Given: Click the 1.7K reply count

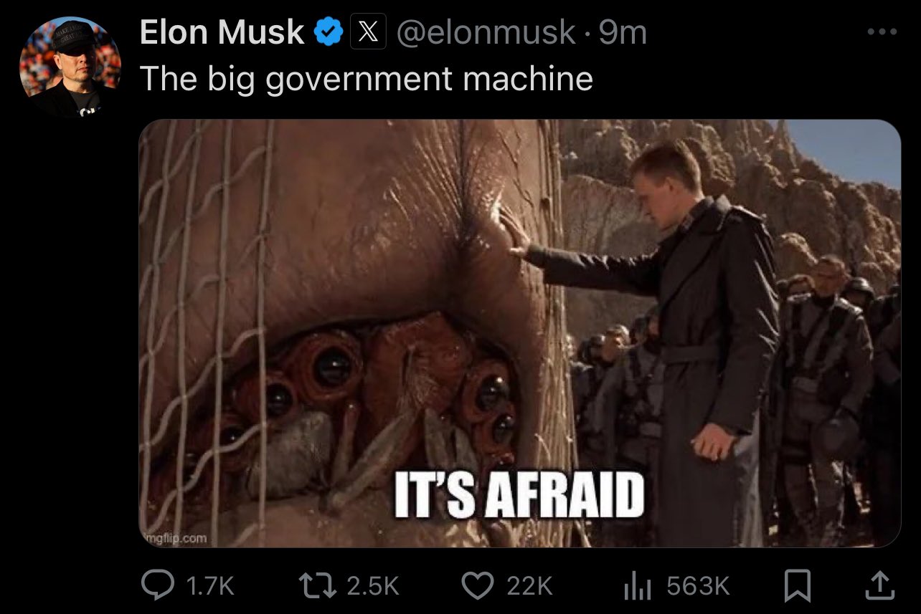Looking at the screenshot, I should click(210, 587).
